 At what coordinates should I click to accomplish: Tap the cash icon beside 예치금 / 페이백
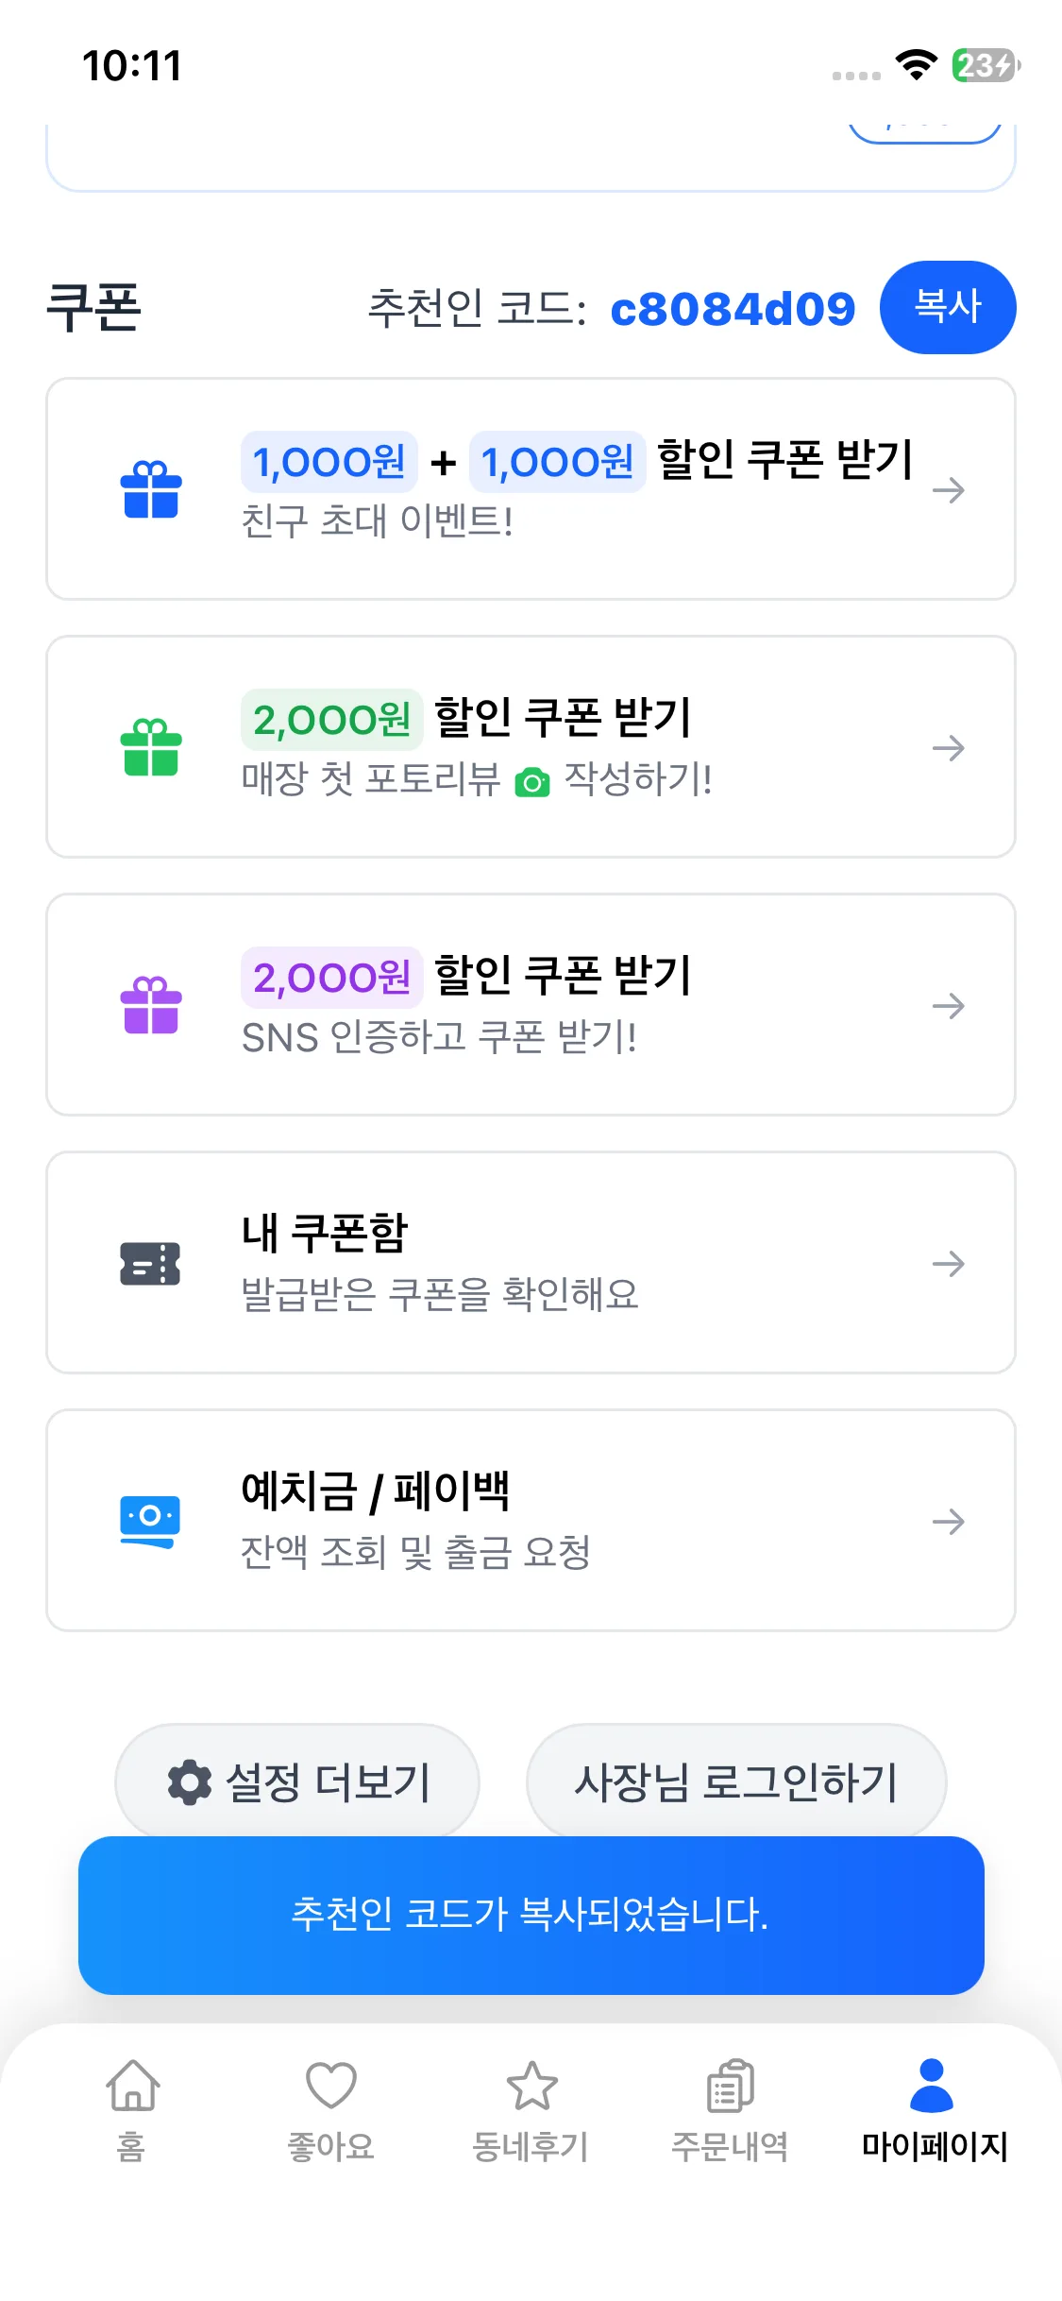150,1521
